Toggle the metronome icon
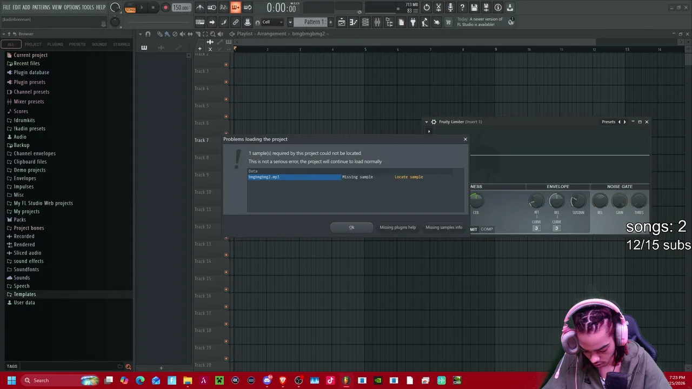 pyautogui.click(x=199, y=8)
